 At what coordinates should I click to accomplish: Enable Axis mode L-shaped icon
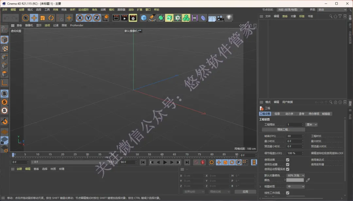click(x=4, y=83)
